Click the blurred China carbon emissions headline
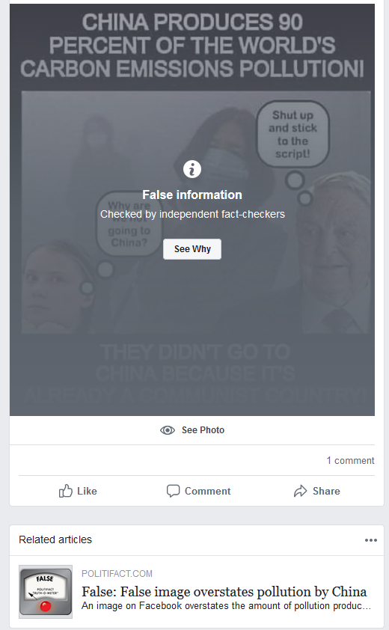Viewport: 389px width, 630px height. pyautogui.click(x=192, y=45)
